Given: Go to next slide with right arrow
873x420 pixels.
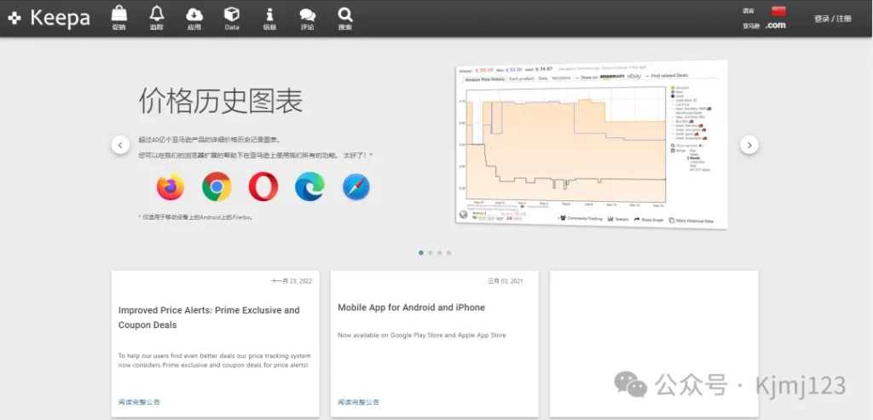Looking at the screenshot, I should tap(749, 145).
